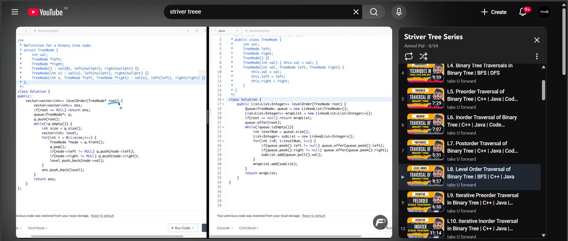Screen dimensions: 568x241
Task: Click 'take U forward' channel under L5
Action: point(461,107)
